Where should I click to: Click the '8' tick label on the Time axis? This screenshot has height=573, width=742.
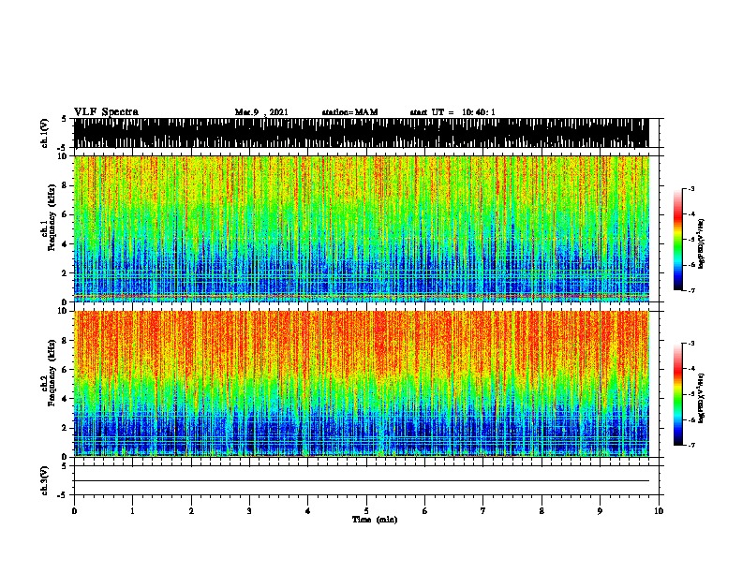click(542, 510)
